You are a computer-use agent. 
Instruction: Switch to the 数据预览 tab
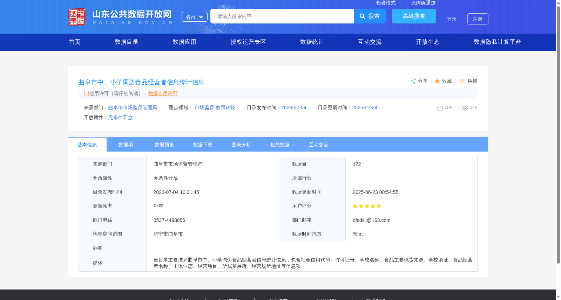[x=164, y=145]
